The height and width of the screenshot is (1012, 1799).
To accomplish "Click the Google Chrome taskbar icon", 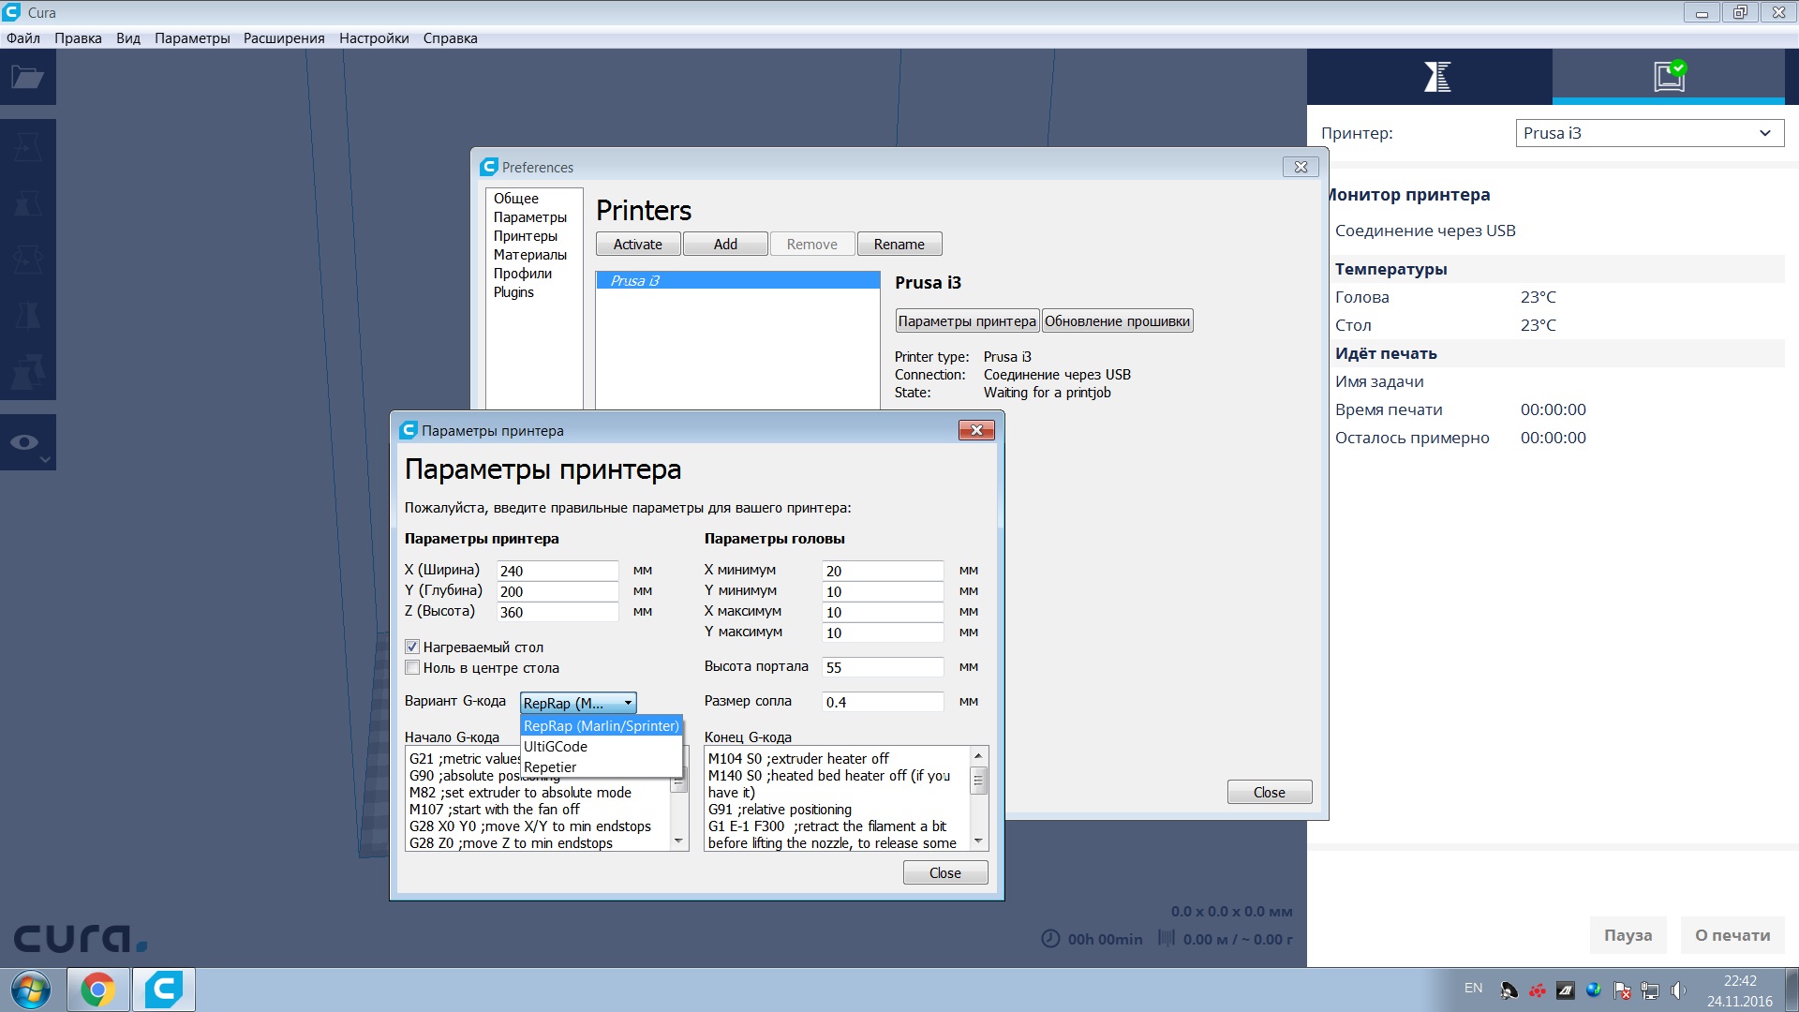I will [x=97, y=990].
